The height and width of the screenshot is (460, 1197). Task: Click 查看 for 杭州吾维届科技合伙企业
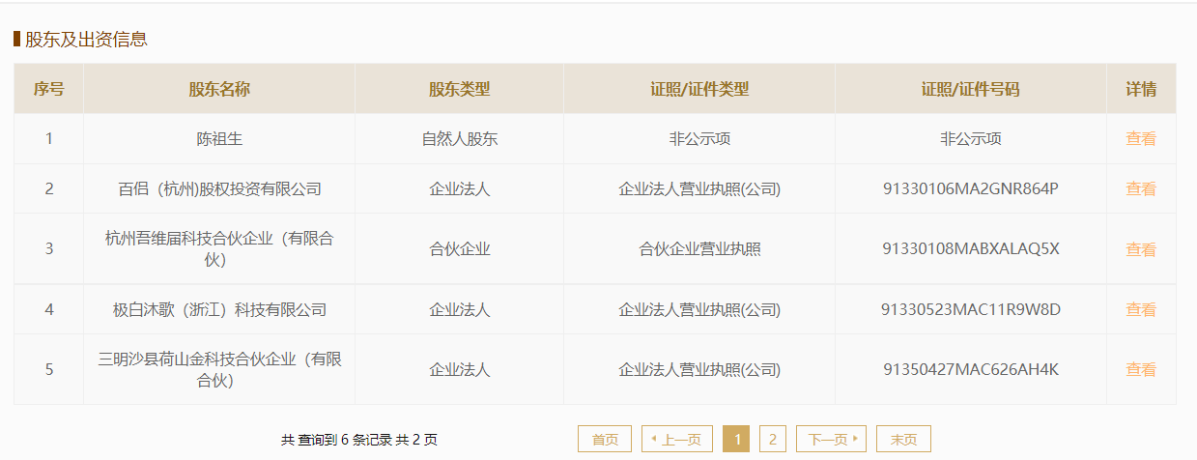(x=1140, y=249)
